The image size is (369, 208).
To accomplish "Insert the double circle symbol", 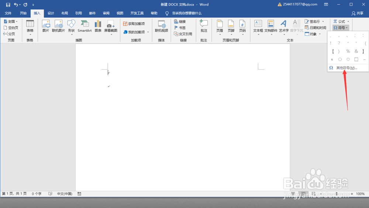I will 348,59.
